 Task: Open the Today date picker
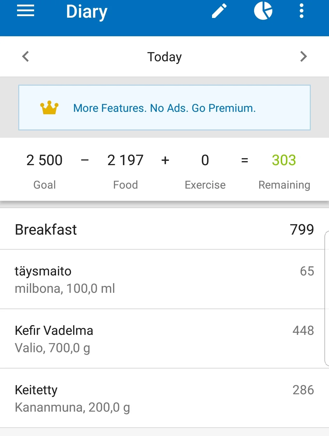(164, 57)
